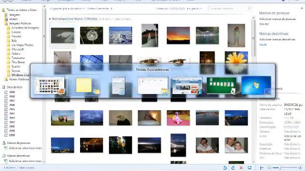Click the gallery scrollbar down arrow
305x171 pixels.
tap(254, 162)
